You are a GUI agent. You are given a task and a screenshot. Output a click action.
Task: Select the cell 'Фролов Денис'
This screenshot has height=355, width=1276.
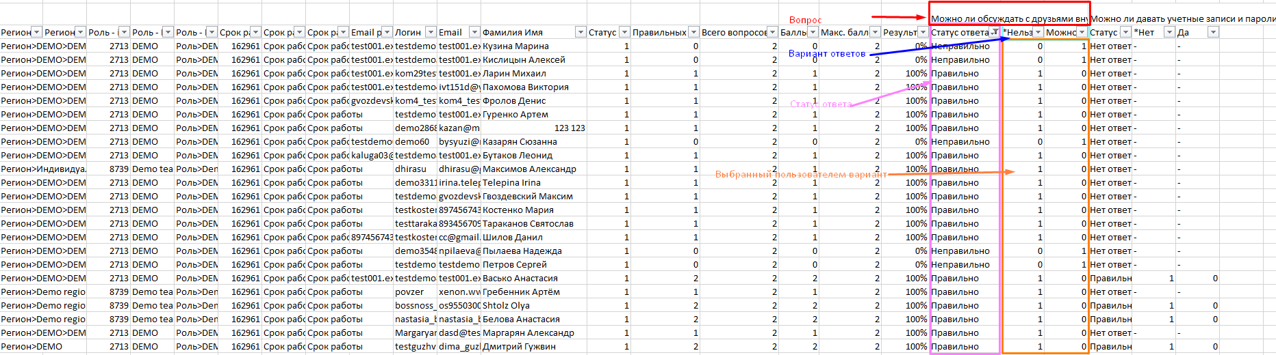(534, 100)
